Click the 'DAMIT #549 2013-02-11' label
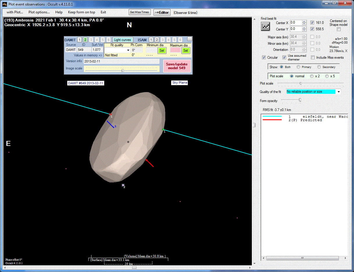Image resolution: width=354 pixels, height=272 pixels. 86,83
